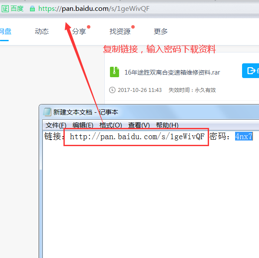Click Notepad title 新建文本文档 - 记事本
Viewport: 259px width, 258px height.
coord(86,112)
